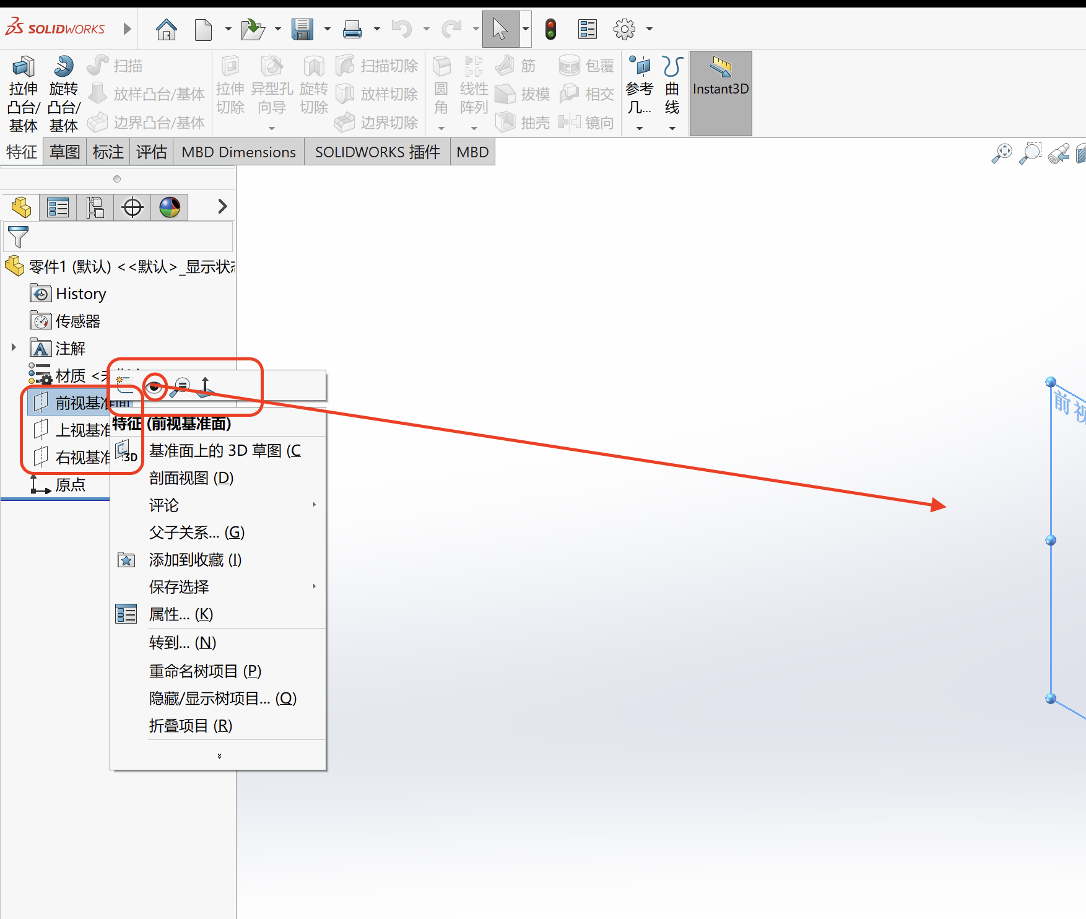Image resolution: width=1086 pixels, height=919 pixels.
Task: Click Sketch icon in the context toolbar
Action: click(126, 386)
